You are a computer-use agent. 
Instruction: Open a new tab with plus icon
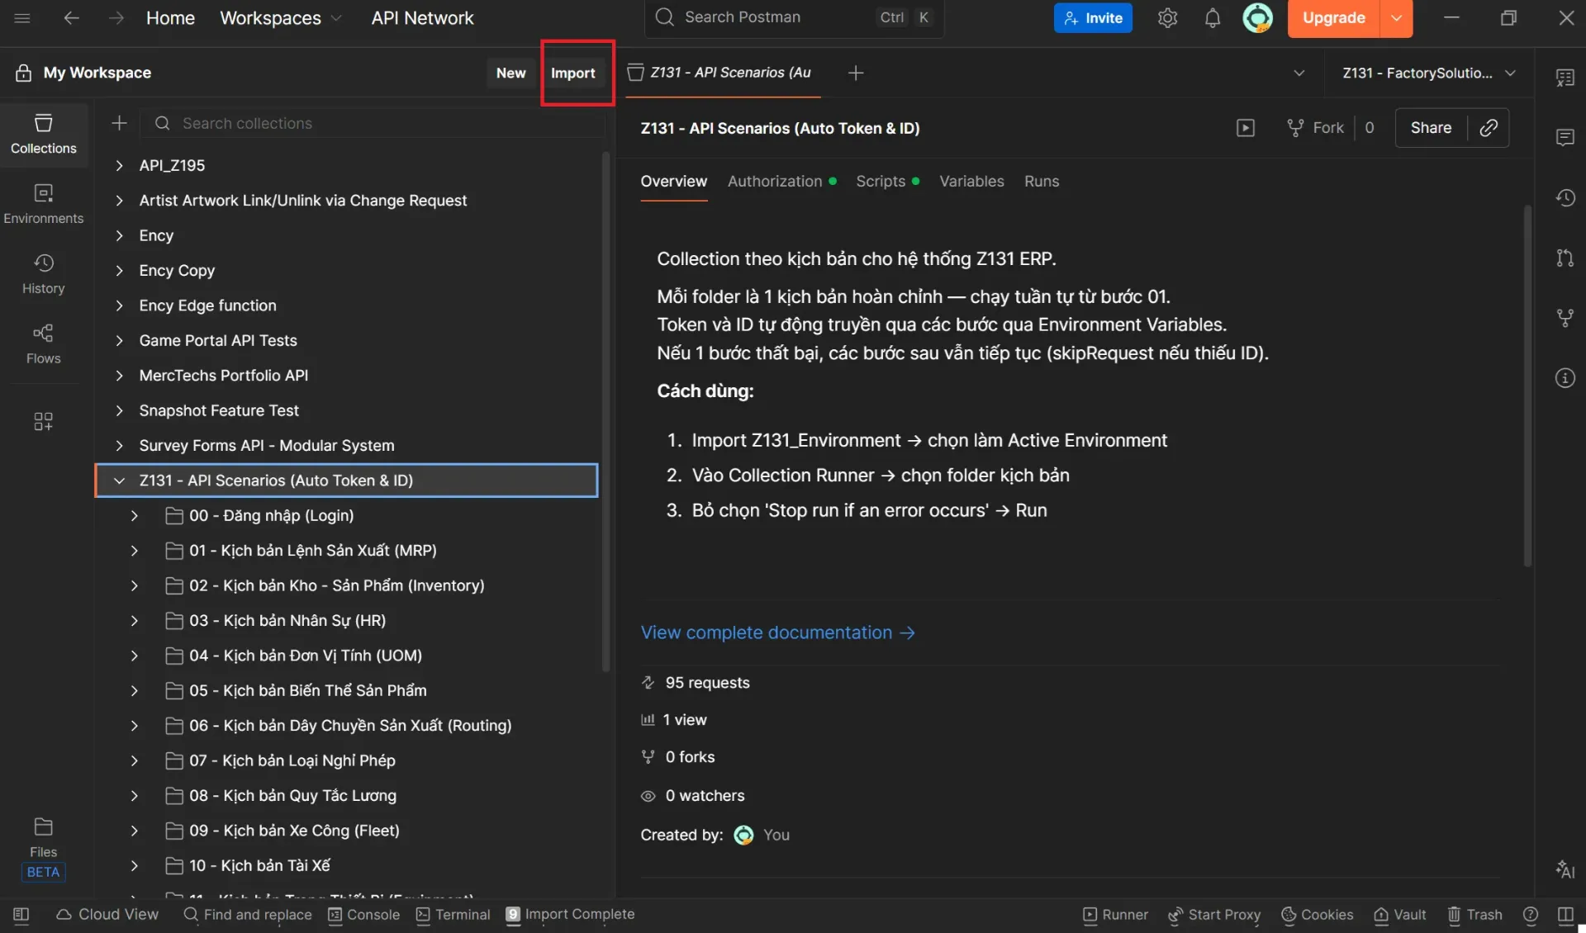pos(856,73)
